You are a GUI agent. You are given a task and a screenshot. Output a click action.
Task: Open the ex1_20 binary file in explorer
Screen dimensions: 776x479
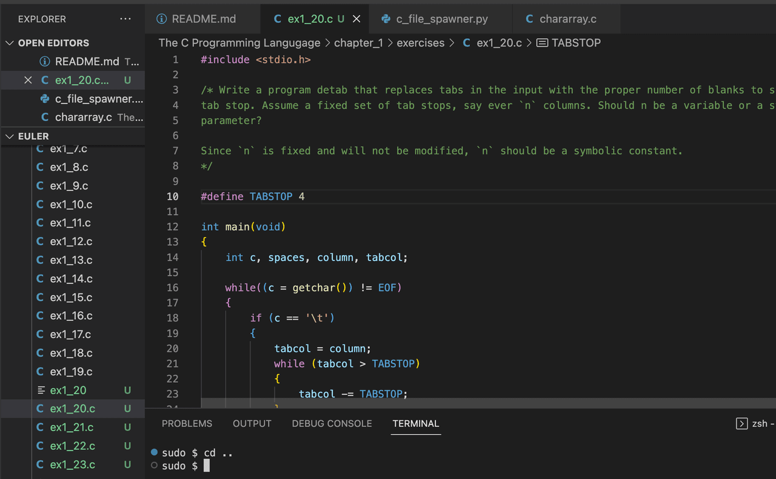coord(69,390)
